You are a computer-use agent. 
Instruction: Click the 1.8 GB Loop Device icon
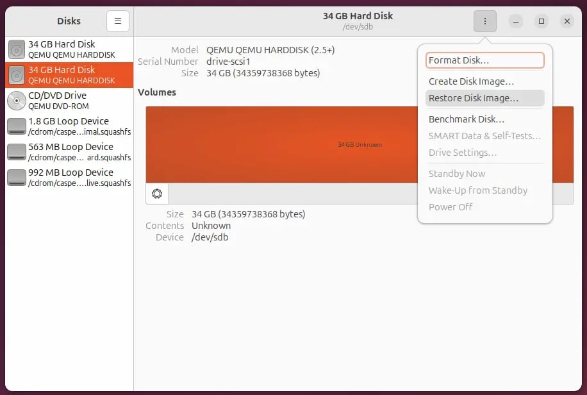(x=17, y=126)
